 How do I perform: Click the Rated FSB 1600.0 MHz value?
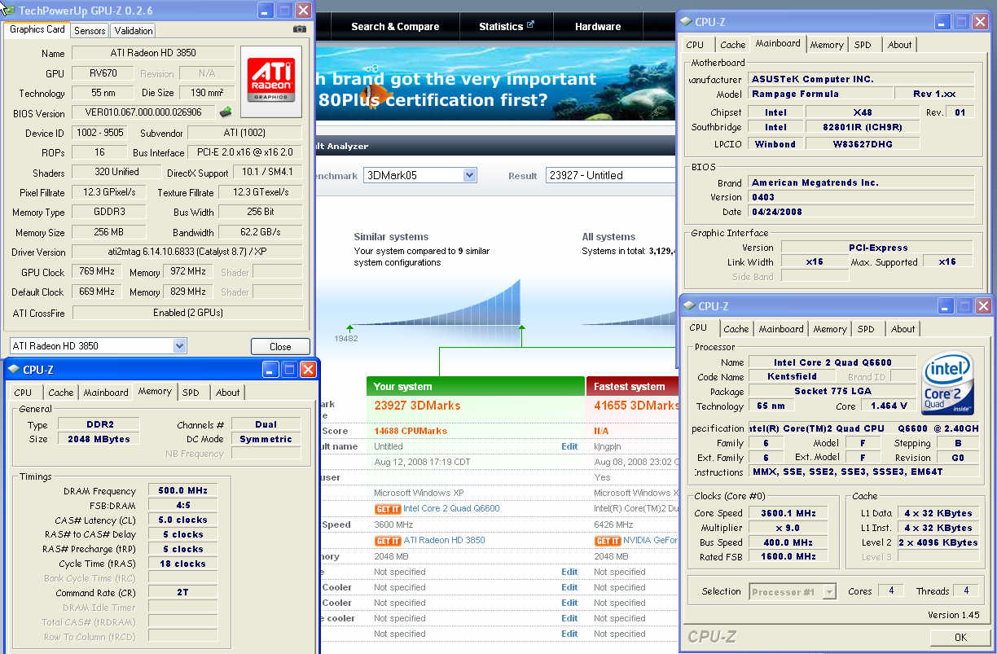(x=789, y=557)
